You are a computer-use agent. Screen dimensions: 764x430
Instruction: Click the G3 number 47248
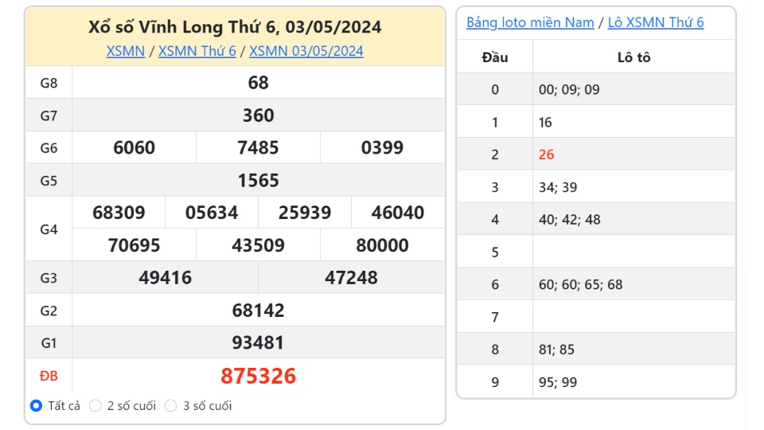click(351, 278)
